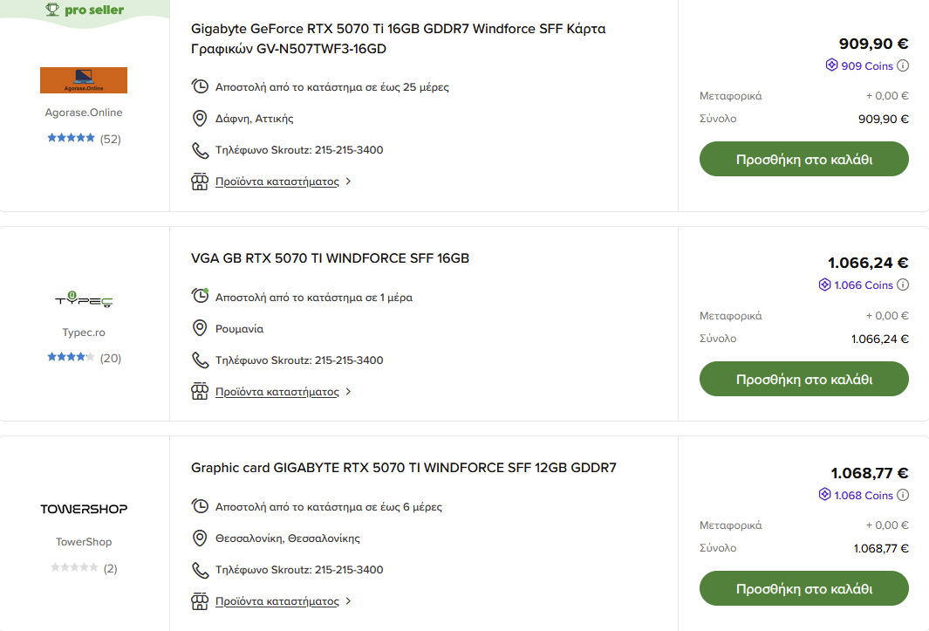This screenshot has width=929, height=631.
Task: Click the pro seller trophy badge
Action: pyautogui.click(x=85, y=10)
